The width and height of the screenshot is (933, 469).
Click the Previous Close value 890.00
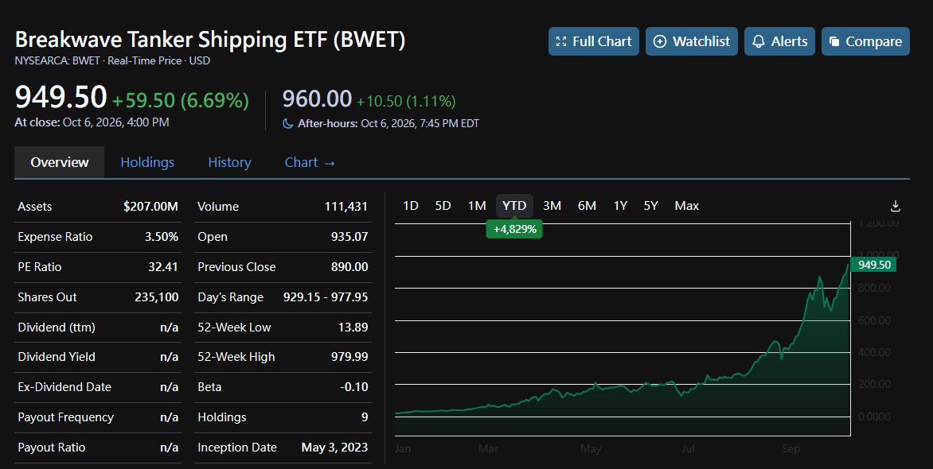point(349,267)
